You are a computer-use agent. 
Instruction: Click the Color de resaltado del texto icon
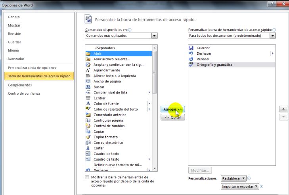tap(88, 109)
